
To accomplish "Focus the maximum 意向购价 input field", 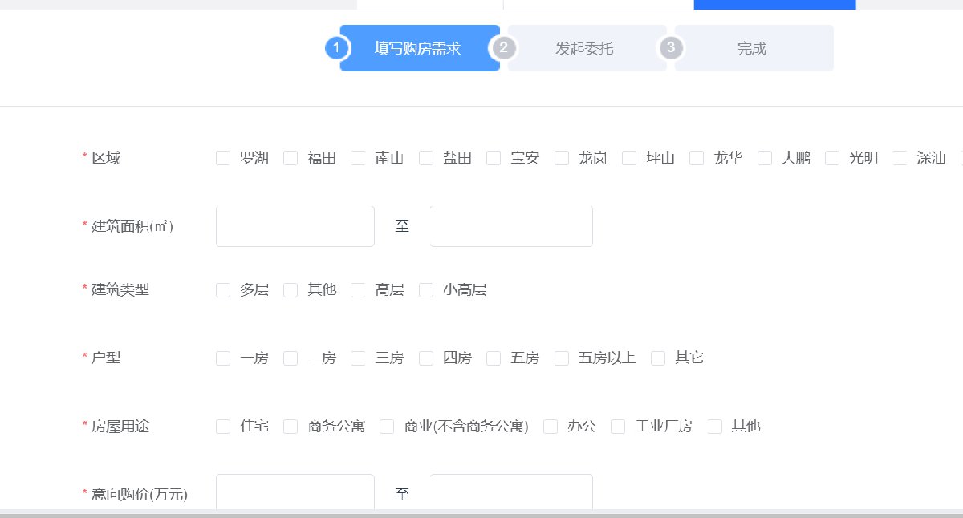I will point(511,492).
